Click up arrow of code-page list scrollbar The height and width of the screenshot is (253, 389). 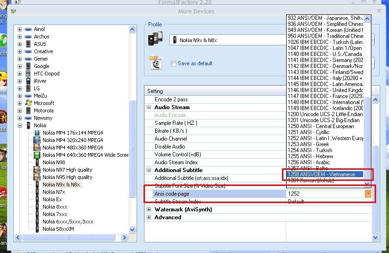click(x=367, y=19)
